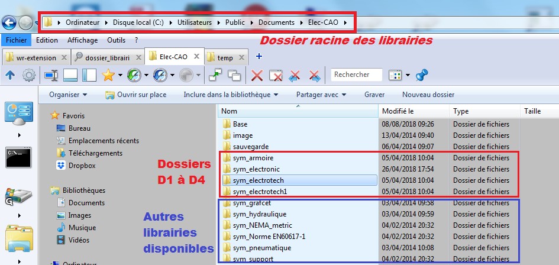Sort files by 'Modifié le' column header
The image size is (559, 265).
398,111
